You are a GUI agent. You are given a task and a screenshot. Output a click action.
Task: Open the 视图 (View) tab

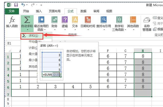109,11
